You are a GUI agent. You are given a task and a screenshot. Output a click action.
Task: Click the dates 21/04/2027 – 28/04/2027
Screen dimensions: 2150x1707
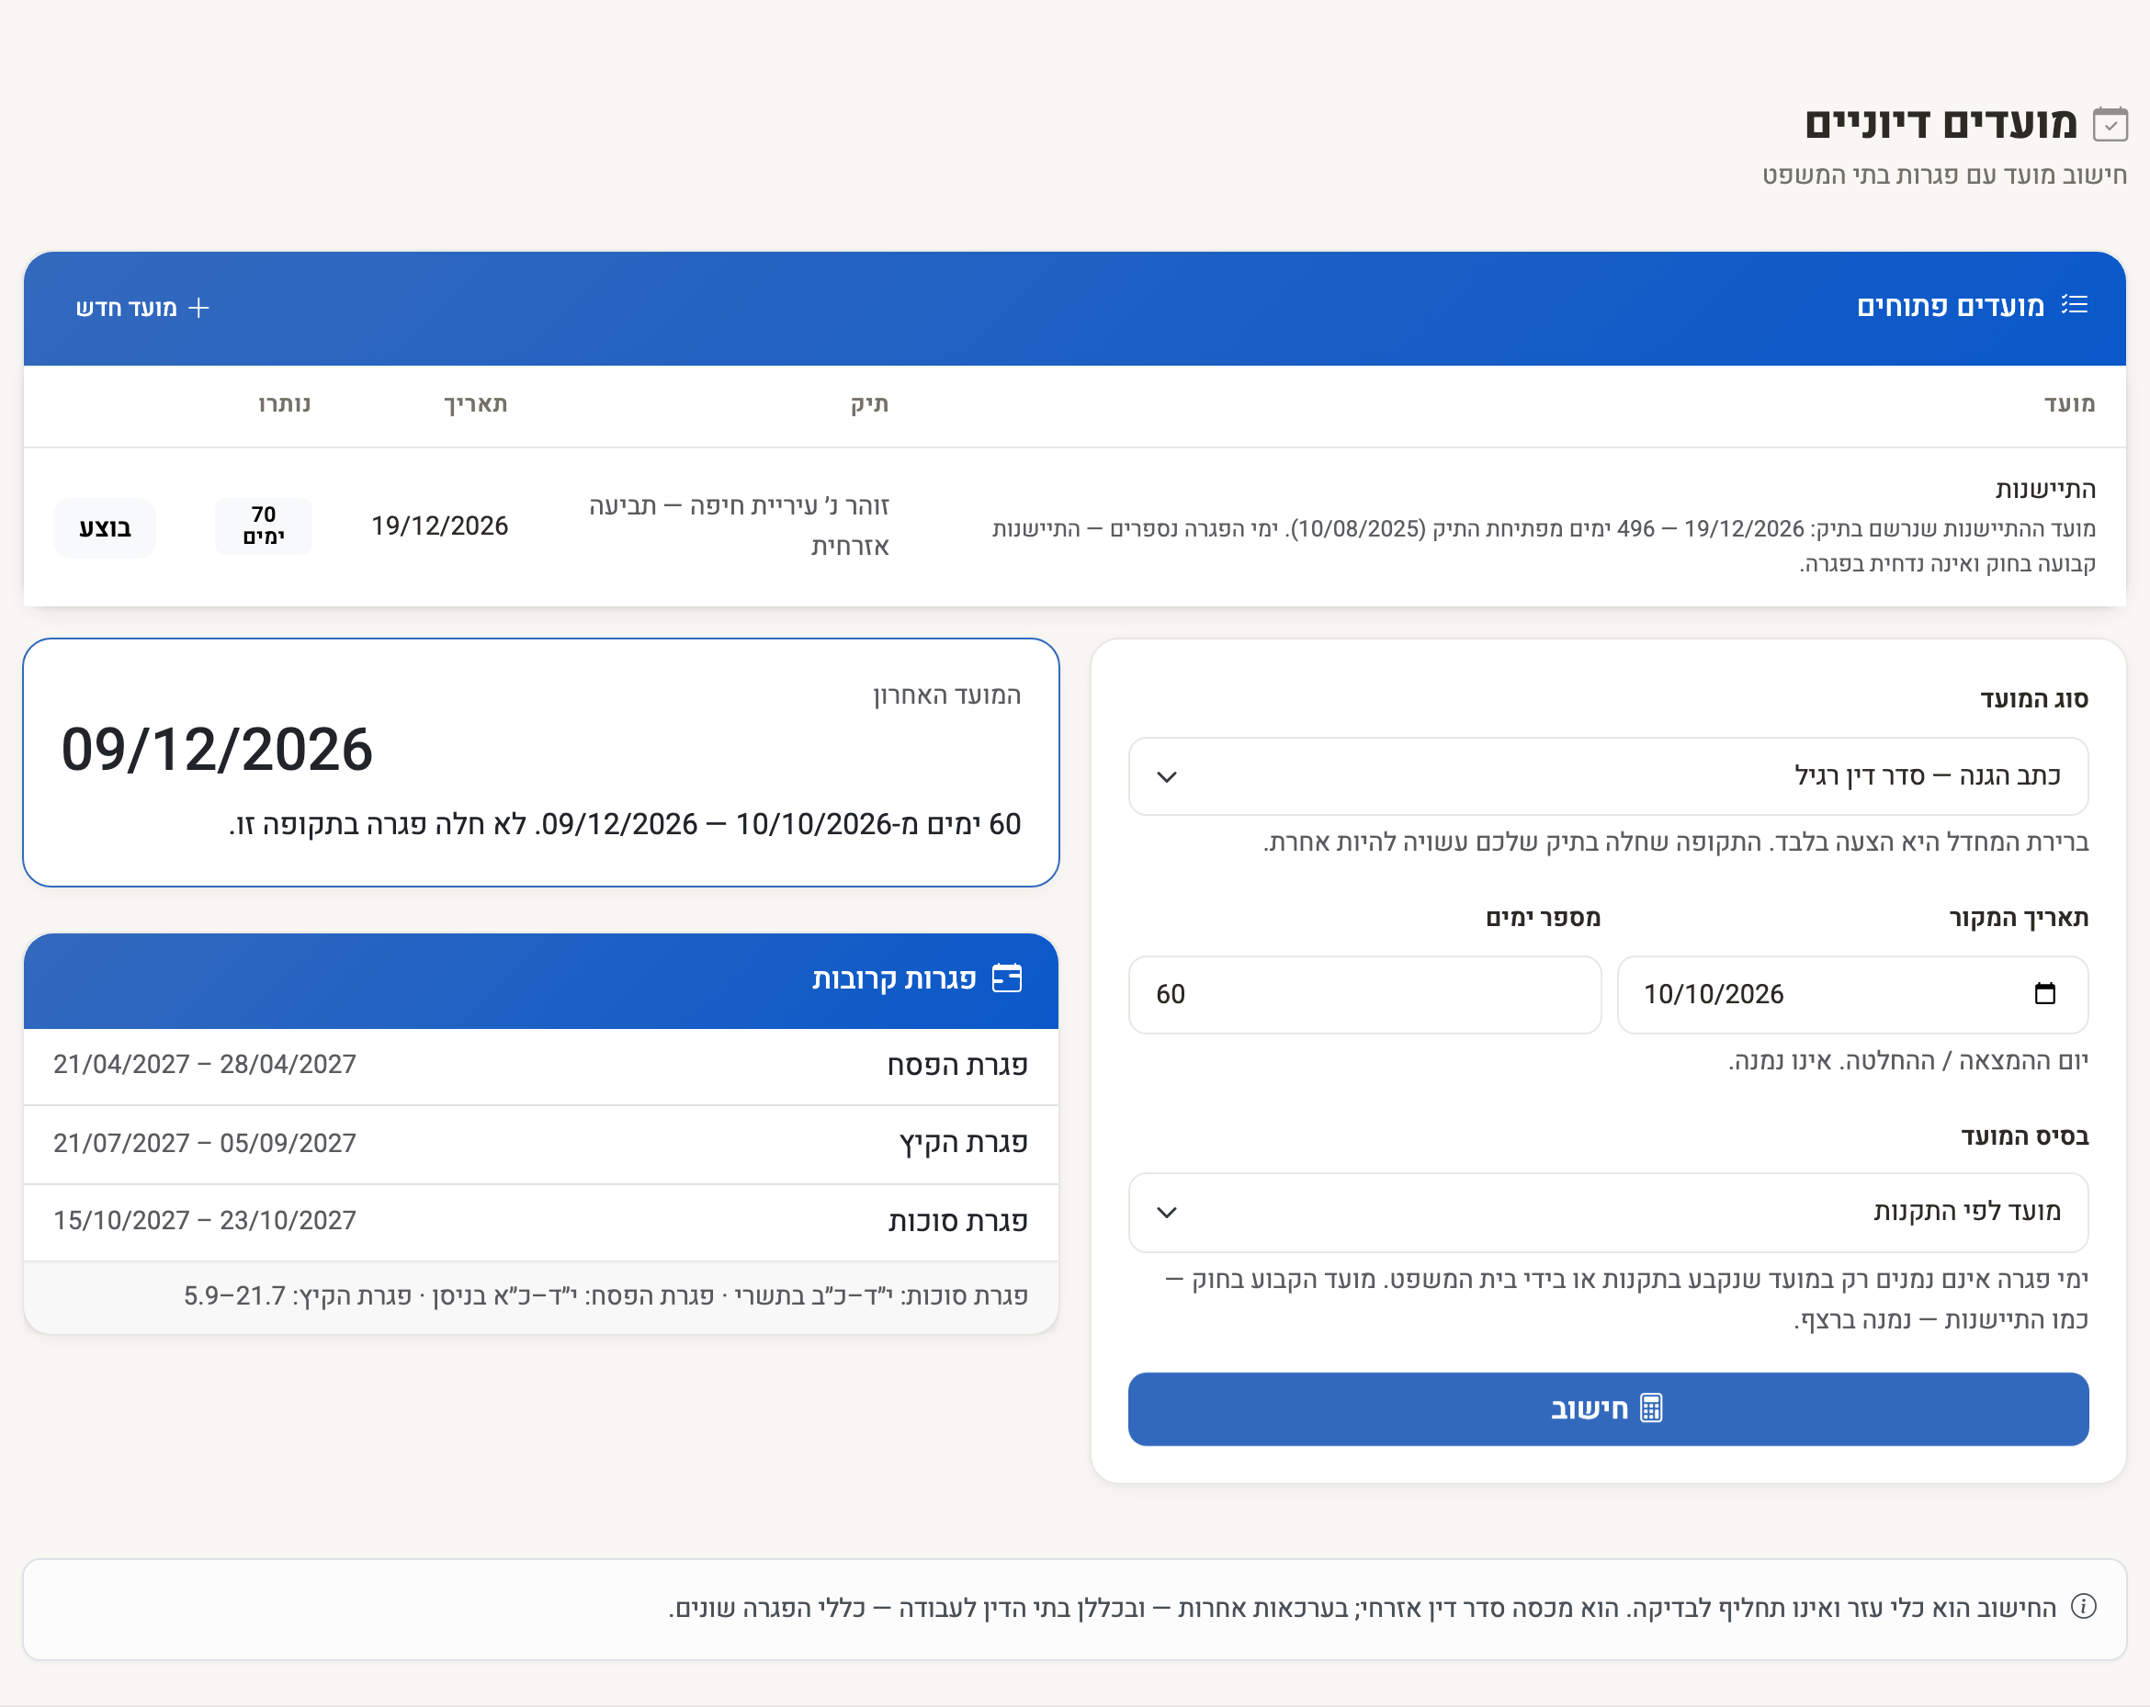pos(204,1065)
